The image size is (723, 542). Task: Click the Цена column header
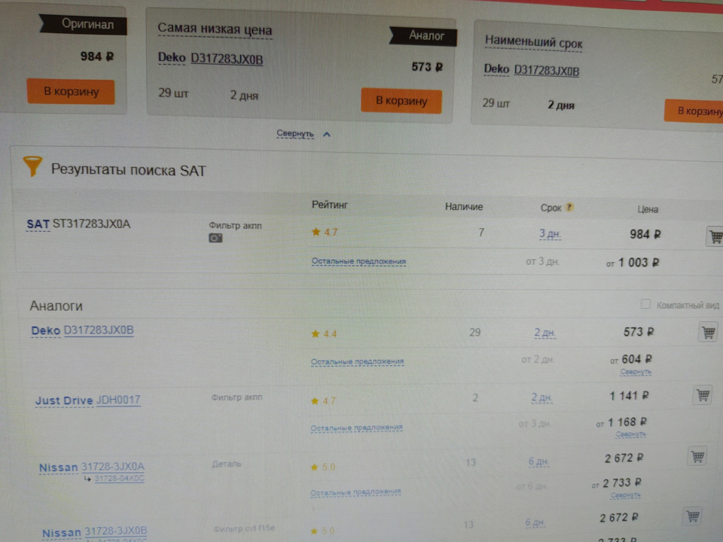[x=648, y=209]
